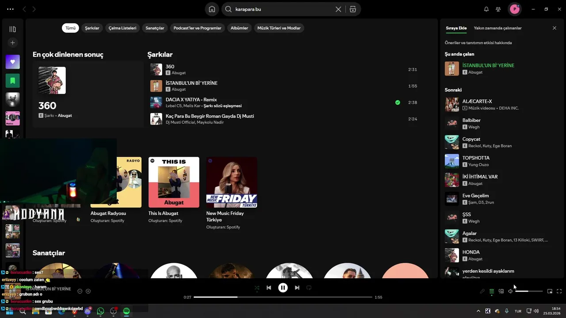Select the Albümler filter chip
Viewport: 566px width, 318px height.
(x=239, y=28)
